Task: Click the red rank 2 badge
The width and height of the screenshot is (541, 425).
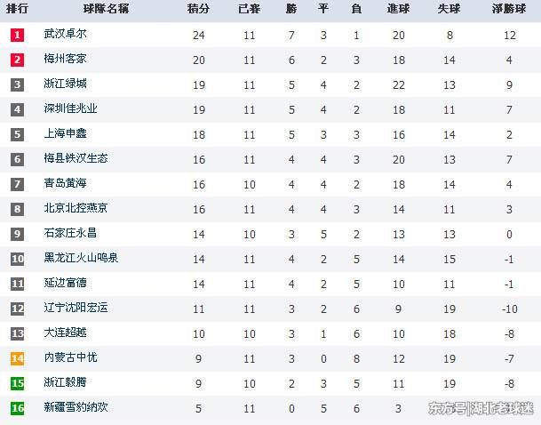Action: pyautogui.click(x=17, y=59)
